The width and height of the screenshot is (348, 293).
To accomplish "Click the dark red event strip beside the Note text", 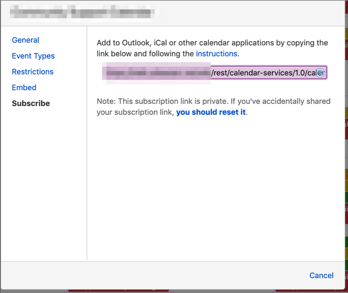I will pyautogui.click(x=347, y=129).
